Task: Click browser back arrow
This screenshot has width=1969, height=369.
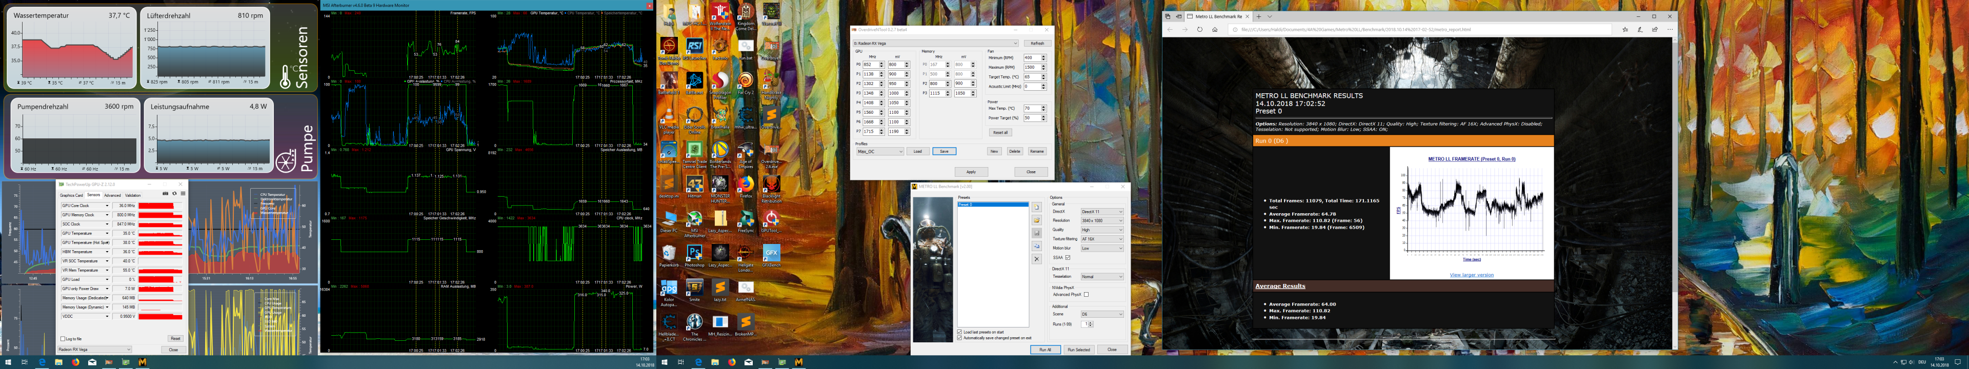Action: coord(1170,30)
